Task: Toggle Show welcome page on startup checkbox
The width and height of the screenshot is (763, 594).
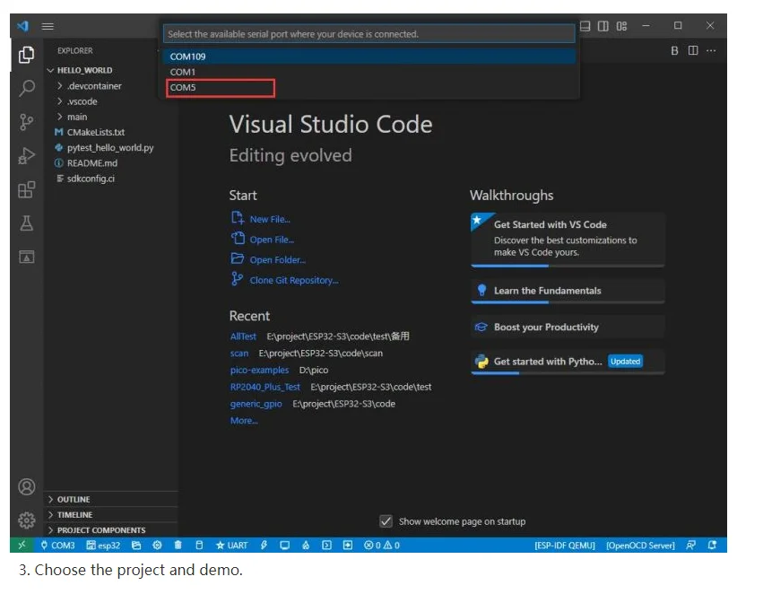Action: (386, 521)
